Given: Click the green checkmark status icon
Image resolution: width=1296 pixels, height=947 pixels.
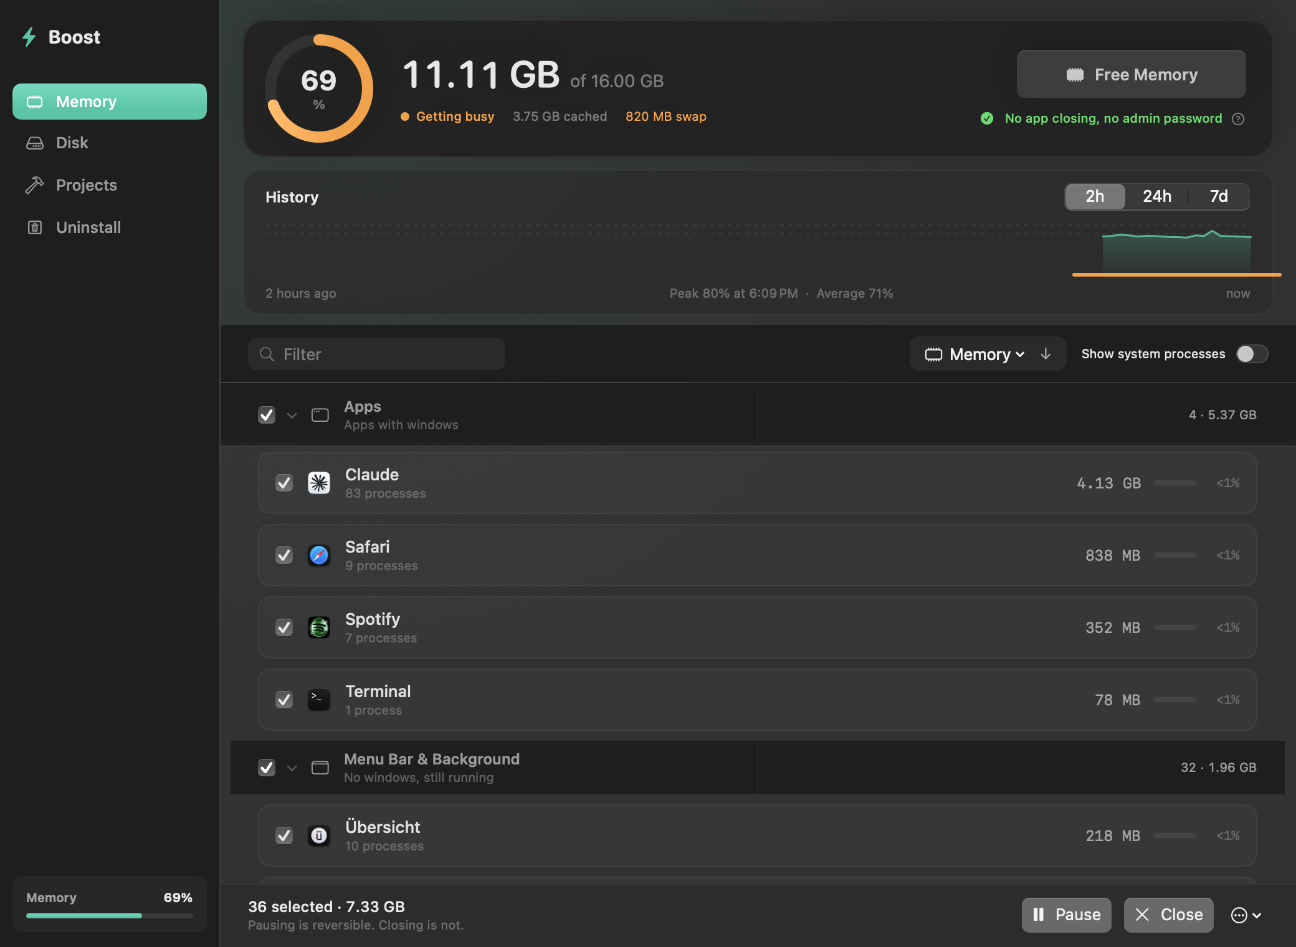Looking at the screenshot, I should pos(987,118).
